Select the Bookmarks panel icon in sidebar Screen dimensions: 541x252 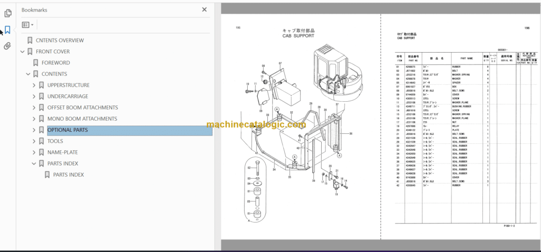pyautogui.click(x=7, y=30)
